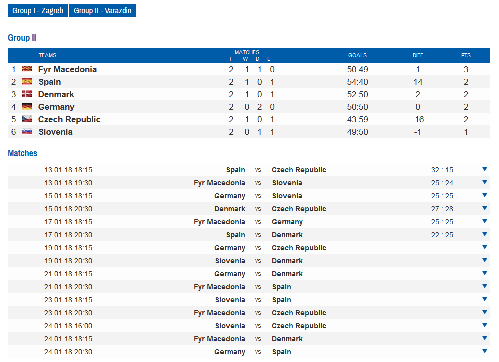Click the PTS column header
Screen dimensions: 499x362
coord(466,55)
